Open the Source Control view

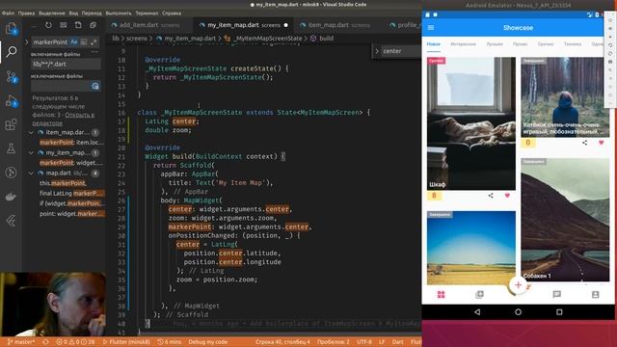pyautogui.click(x=11, y=77)
